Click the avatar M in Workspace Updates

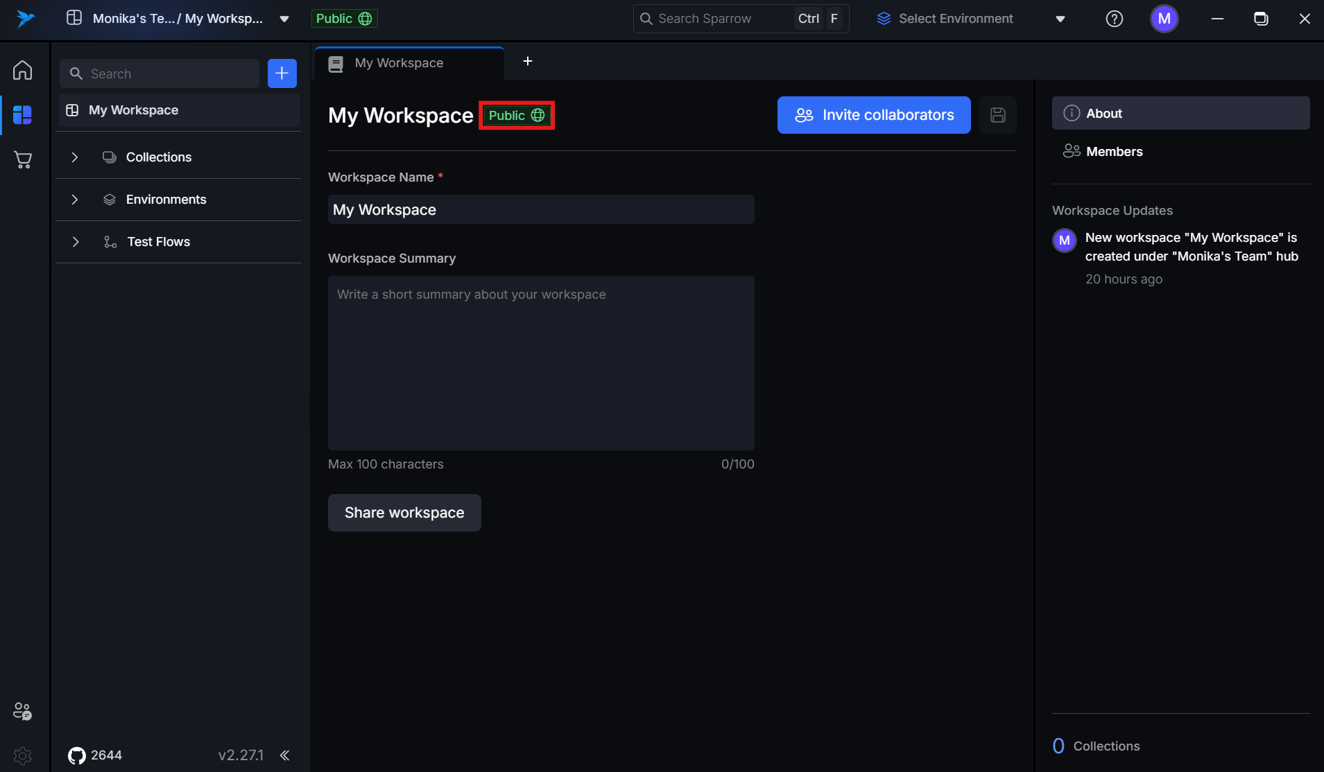[1065, 240]
